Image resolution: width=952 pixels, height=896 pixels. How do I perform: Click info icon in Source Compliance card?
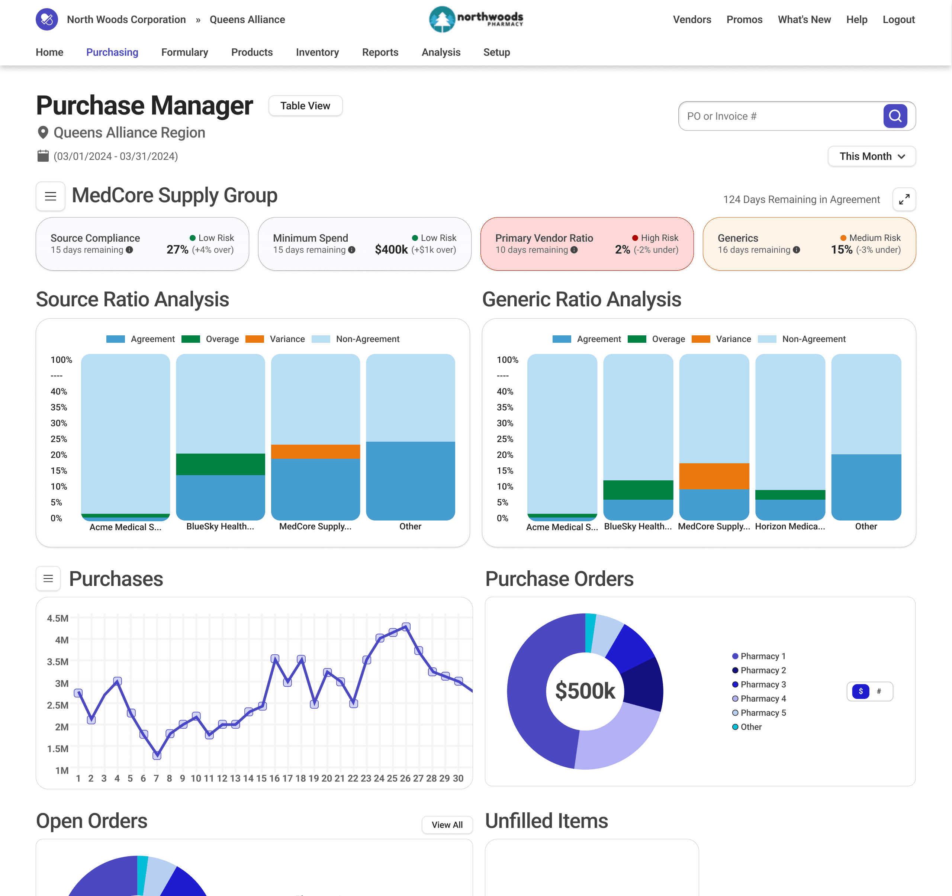coord(129,250)
